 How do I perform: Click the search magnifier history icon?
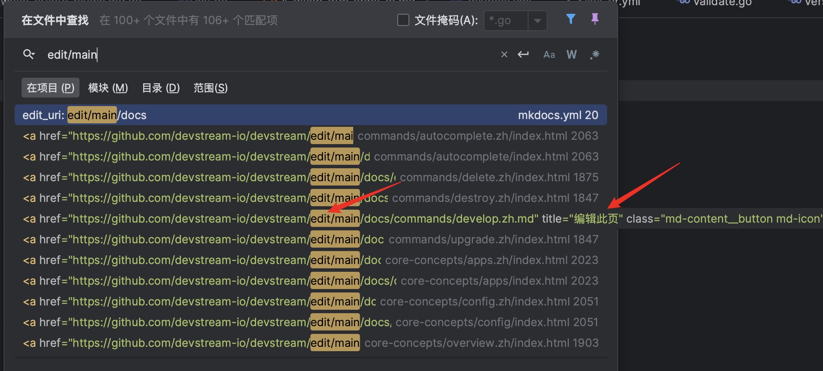pyautogui.click(x=29, y=54)
